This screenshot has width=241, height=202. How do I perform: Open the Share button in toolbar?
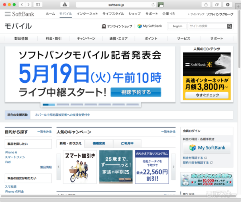[x=206, y=4]
